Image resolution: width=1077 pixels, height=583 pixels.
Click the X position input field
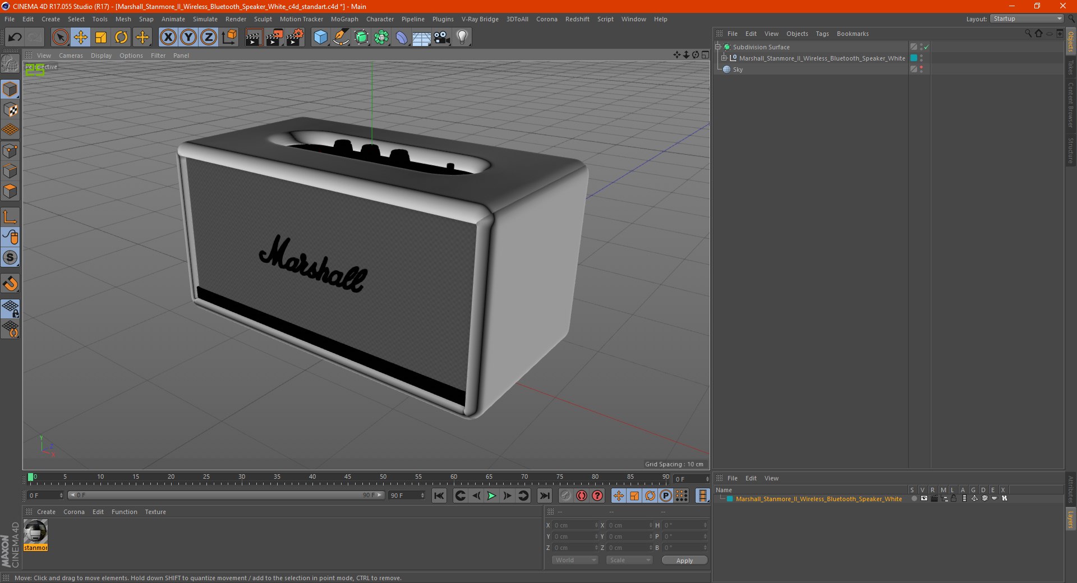pos(574,525)
